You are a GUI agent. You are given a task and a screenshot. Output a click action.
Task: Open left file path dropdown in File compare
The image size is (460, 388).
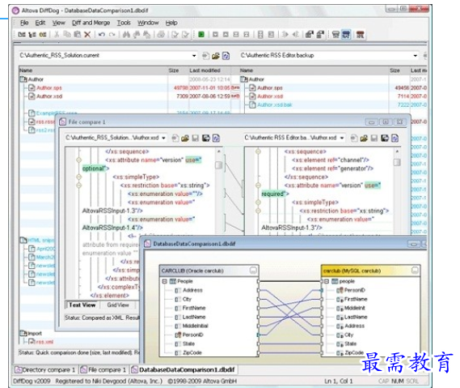(163, 138)
